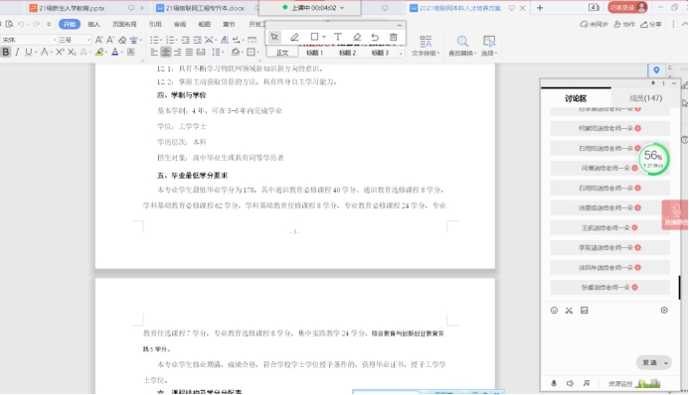
Task: Toggle bold formatting in the ribbon
Action: coord(6,53)
